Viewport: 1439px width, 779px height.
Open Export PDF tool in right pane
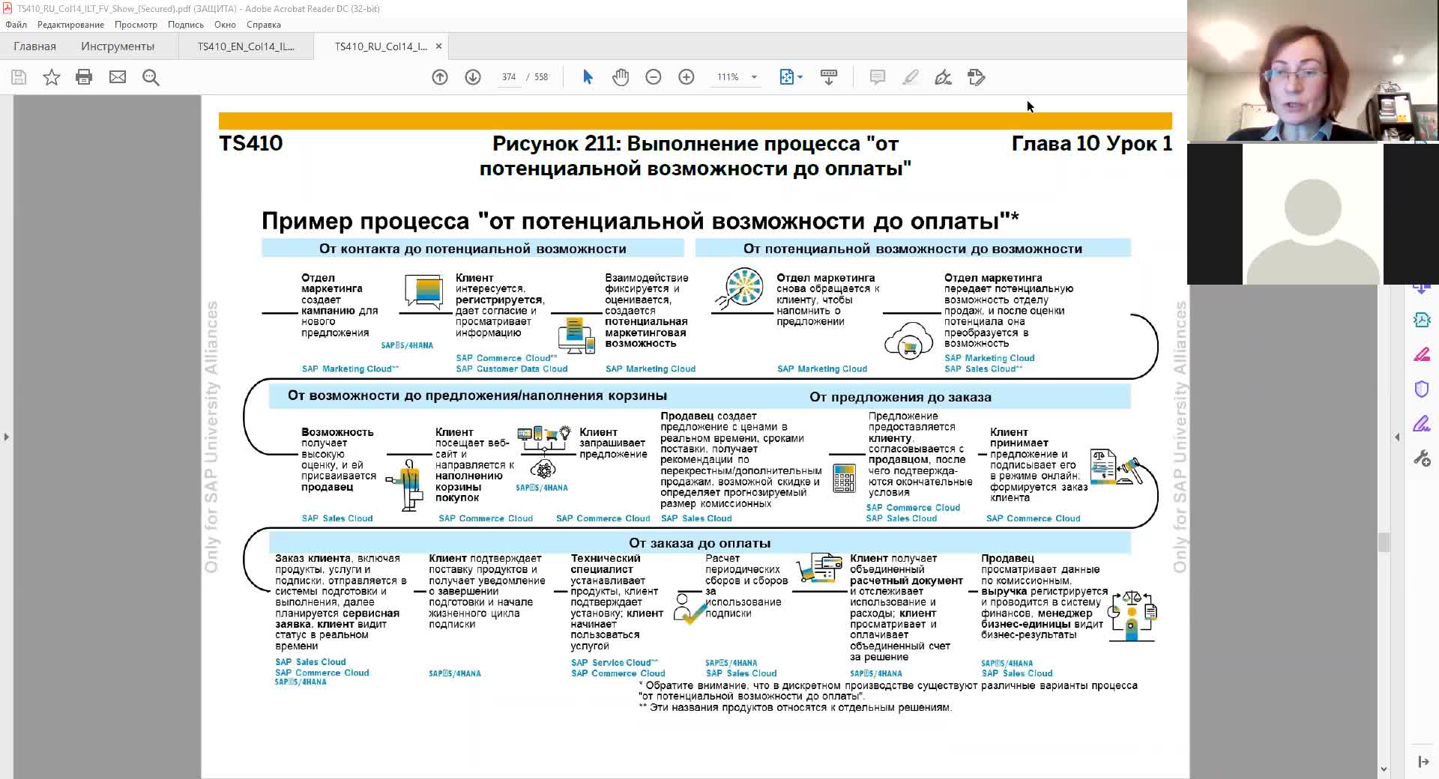click(1422, 320)
